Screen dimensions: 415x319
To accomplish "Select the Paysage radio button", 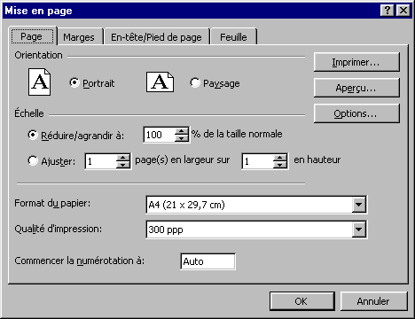I will point(195,82).
